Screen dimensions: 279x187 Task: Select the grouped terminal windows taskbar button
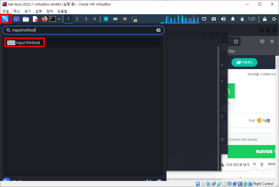(134, 19)
